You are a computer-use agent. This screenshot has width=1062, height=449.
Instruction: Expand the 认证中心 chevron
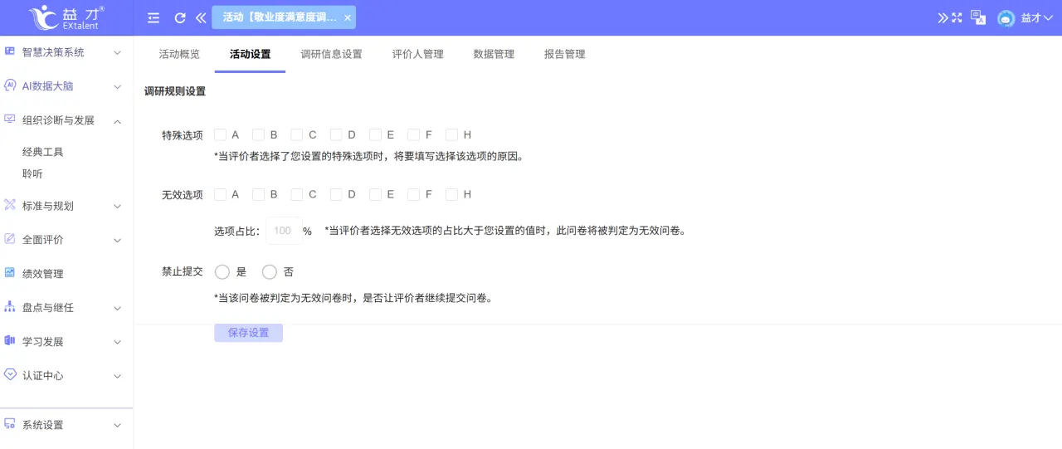[x=117, y=377]
